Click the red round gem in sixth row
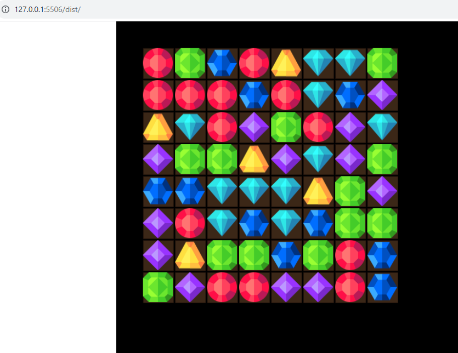Screen dimensions: 458x353 point(190,223)
